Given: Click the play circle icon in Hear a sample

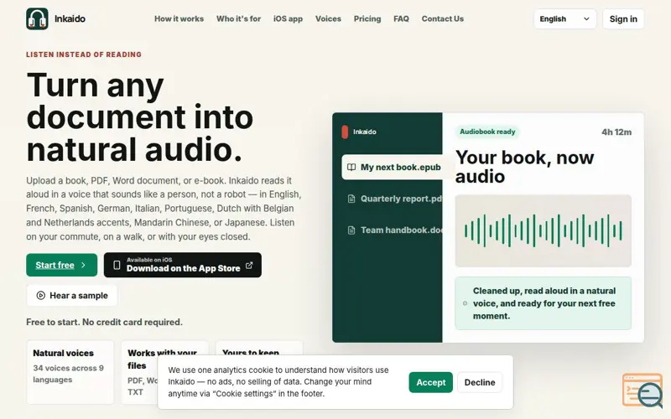Looking at the screenshot, I should [x=40, y=296].
